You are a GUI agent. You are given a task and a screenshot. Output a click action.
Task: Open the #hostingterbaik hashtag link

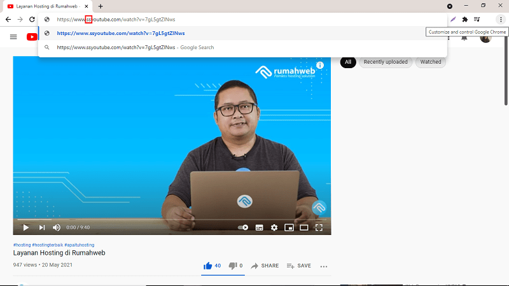click(47, 245)
